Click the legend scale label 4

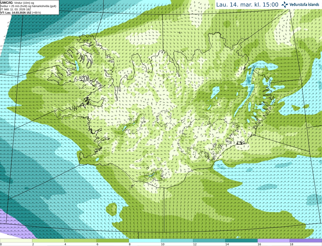(65, 244)
